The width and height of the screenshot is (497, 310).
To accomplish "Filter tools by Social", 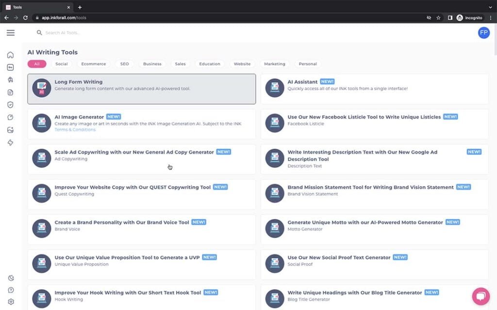I will (x=62, y=64).
